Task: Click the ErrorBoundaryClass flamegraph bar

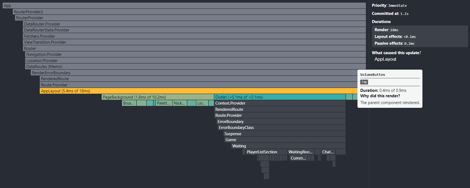Action: (x=281, y=128)
